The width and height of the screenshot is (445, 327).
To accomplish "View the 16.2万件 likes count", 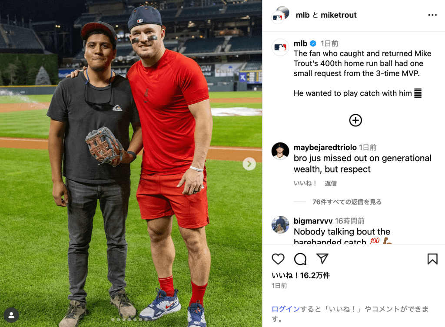I will [315, 275].
